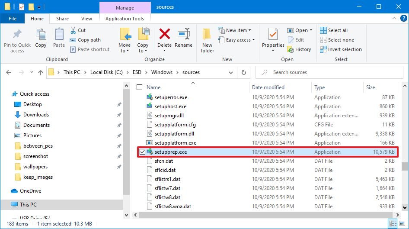
Task: Select OneDrive in navigation pane
Action: 30,191
